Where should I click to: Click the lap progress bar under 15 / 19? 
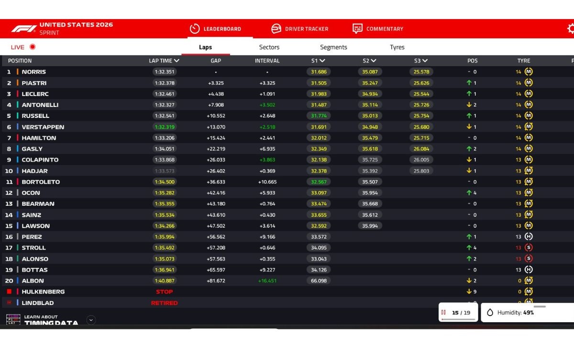point(458,319)
